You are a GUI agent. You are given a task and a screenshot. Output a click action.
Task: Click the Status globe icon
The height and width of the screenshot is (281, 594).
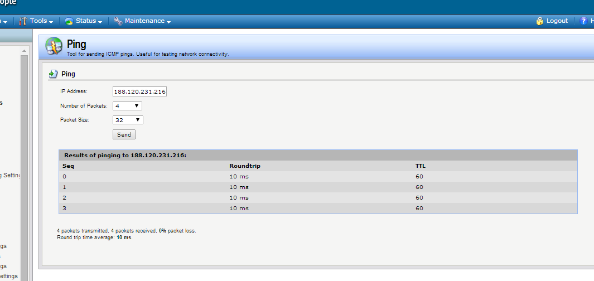(69, 21)
